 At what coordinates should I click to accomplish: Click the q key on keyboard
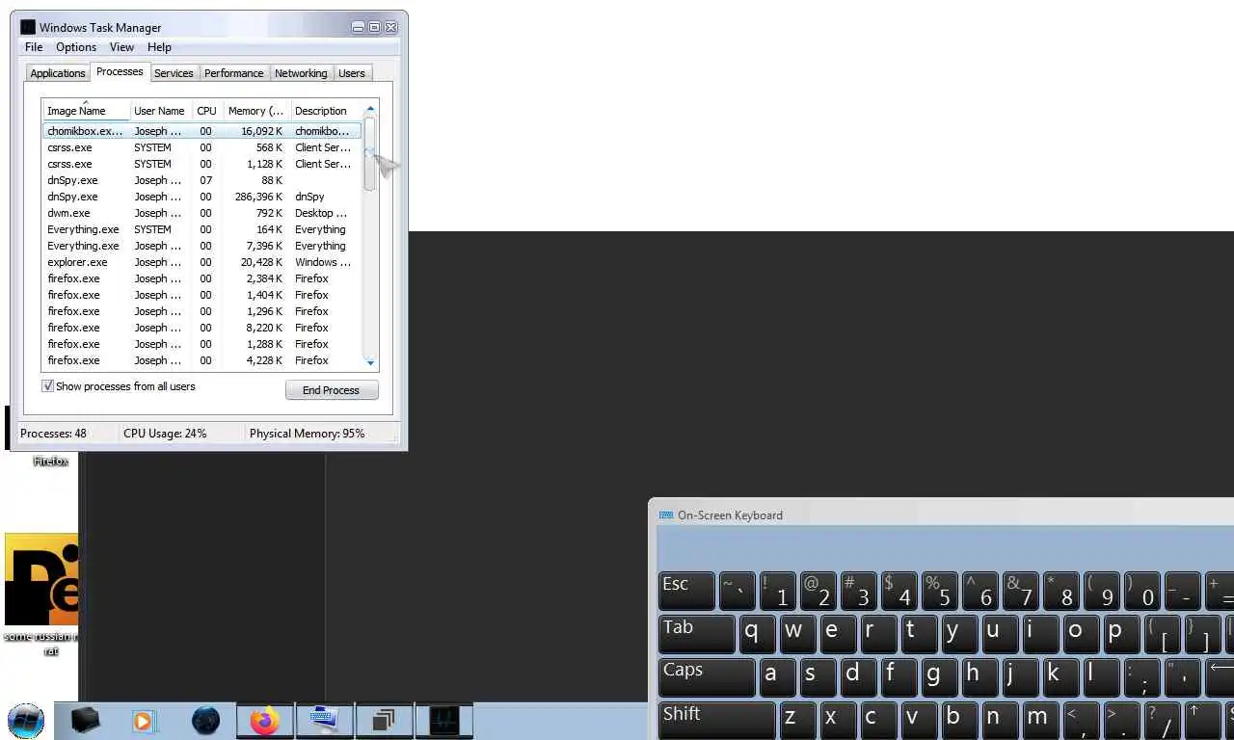point(760,634)
